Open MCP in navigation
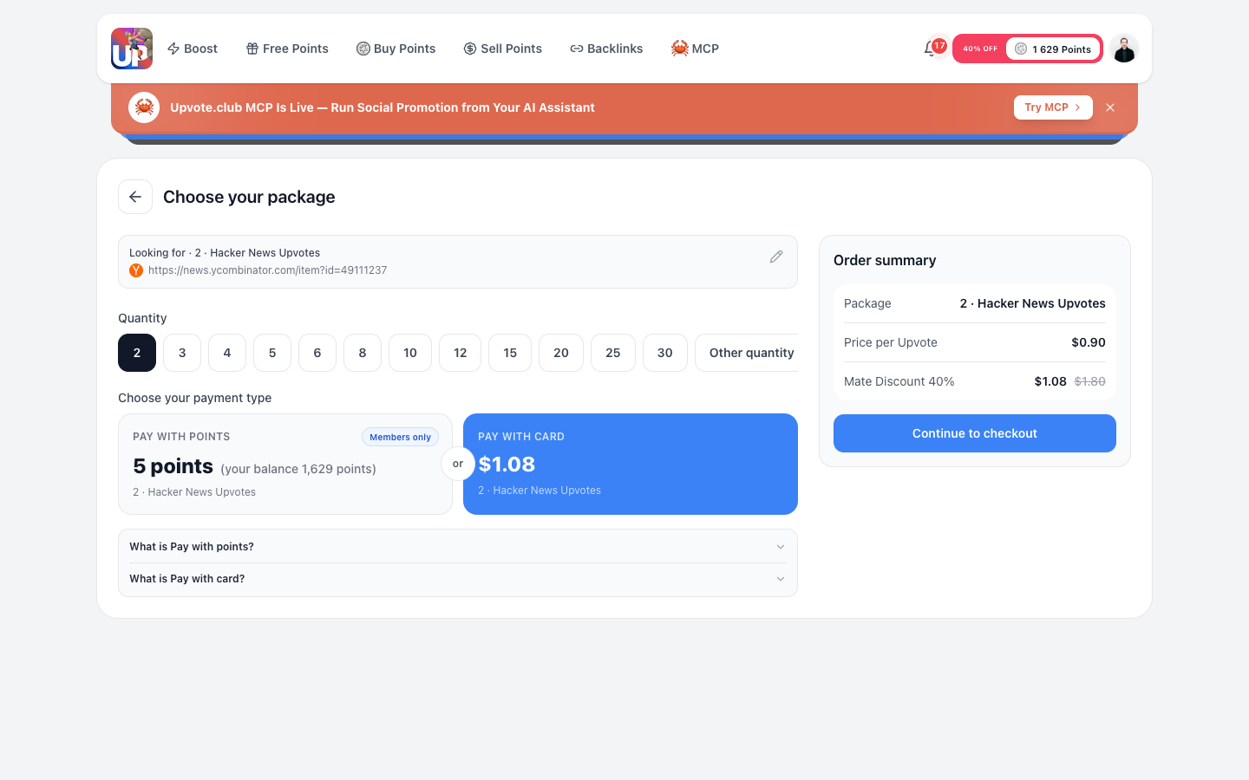 coord(695,49)
